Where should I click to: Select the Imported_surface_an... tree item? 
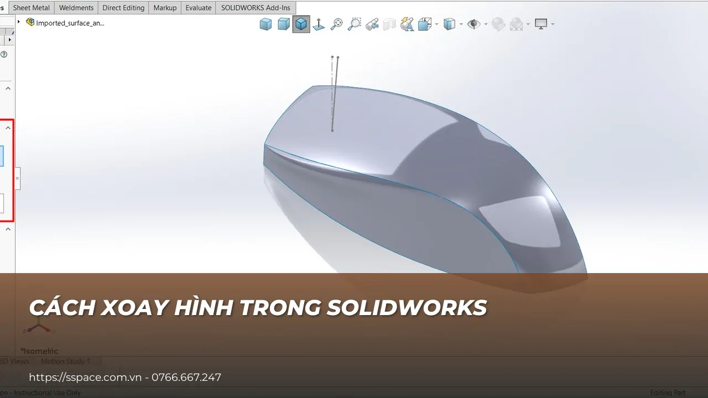pyautogui.click(x=70, y=23)
